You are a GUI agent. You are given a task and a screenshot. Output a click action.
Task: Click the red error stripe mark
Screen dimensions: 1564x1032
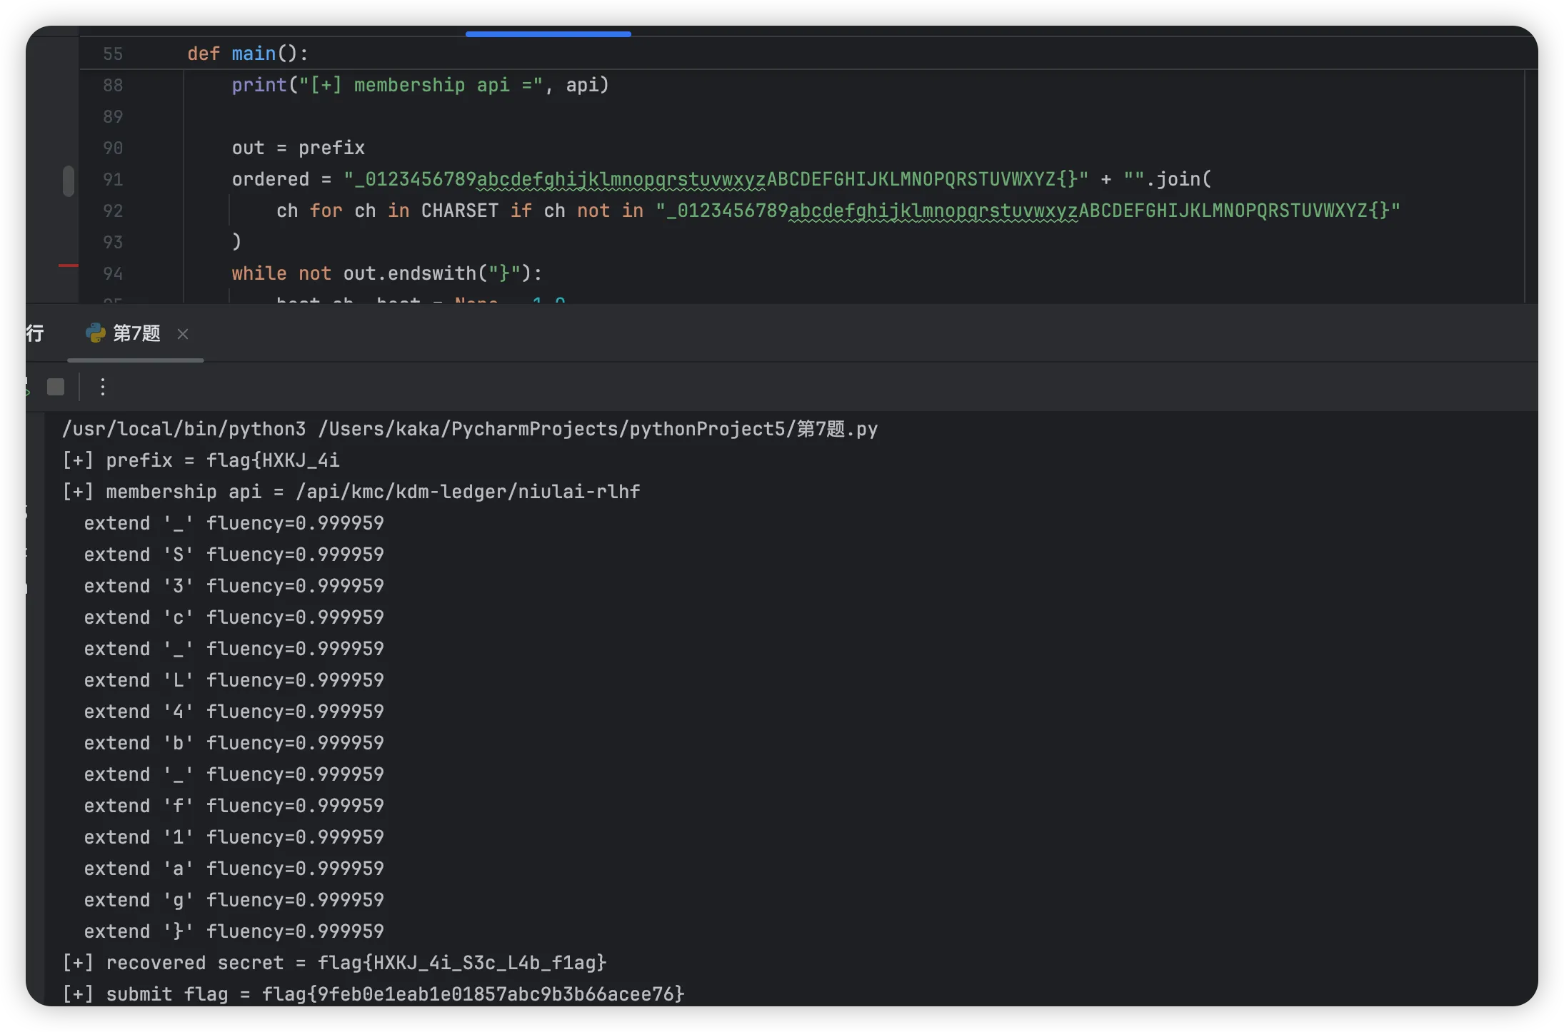pos(69,265)
